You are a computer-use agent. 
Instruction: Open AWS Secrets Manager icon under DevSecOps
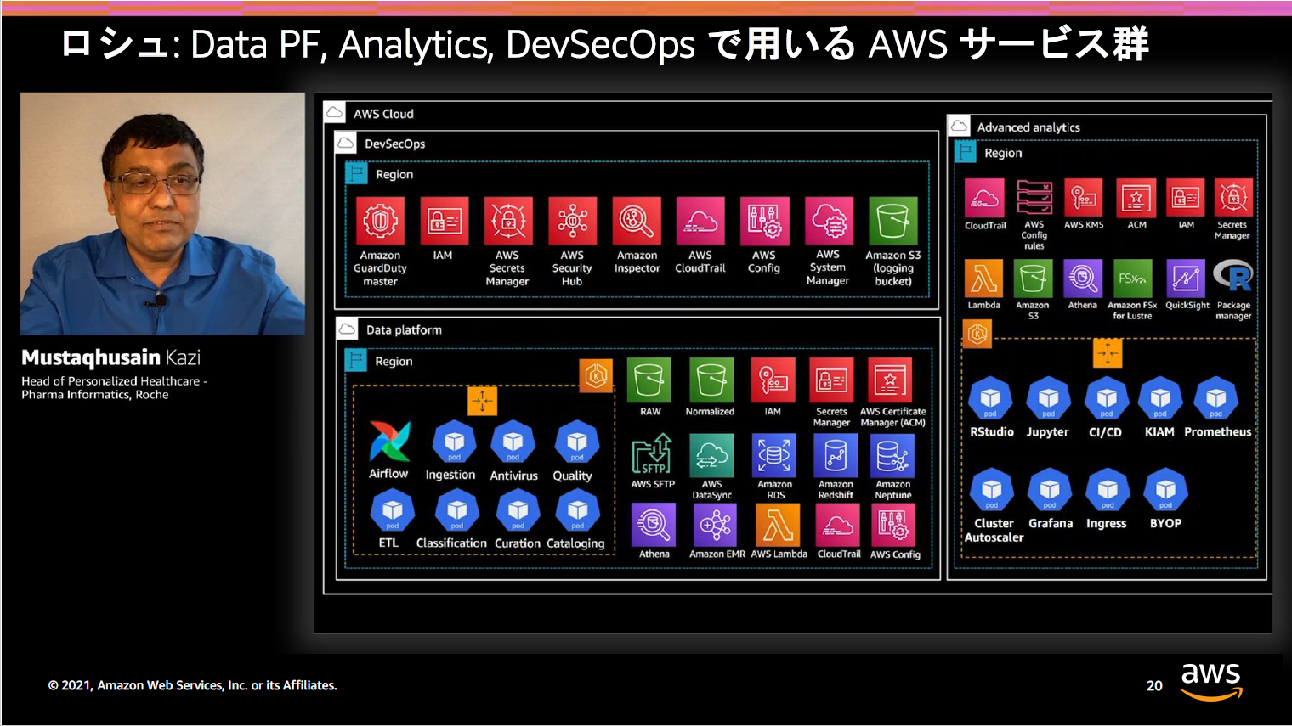pos(508,222)
